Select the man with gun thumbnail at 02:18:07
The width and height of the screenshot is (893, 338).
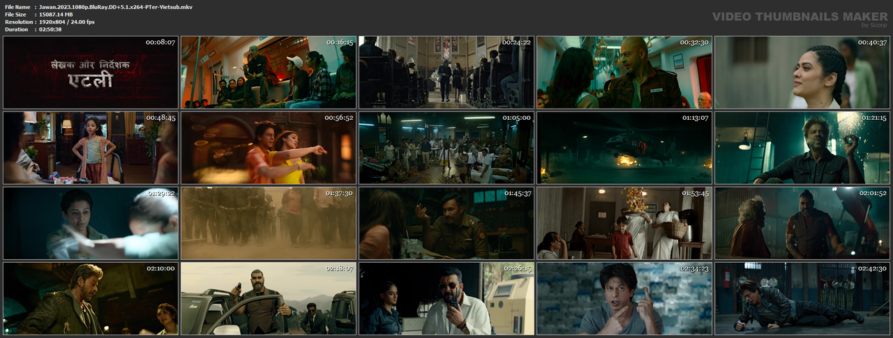[x=269, y=298]
